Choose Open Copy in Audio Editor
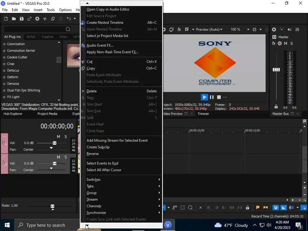The image size is (308, 231). point(121,9)
